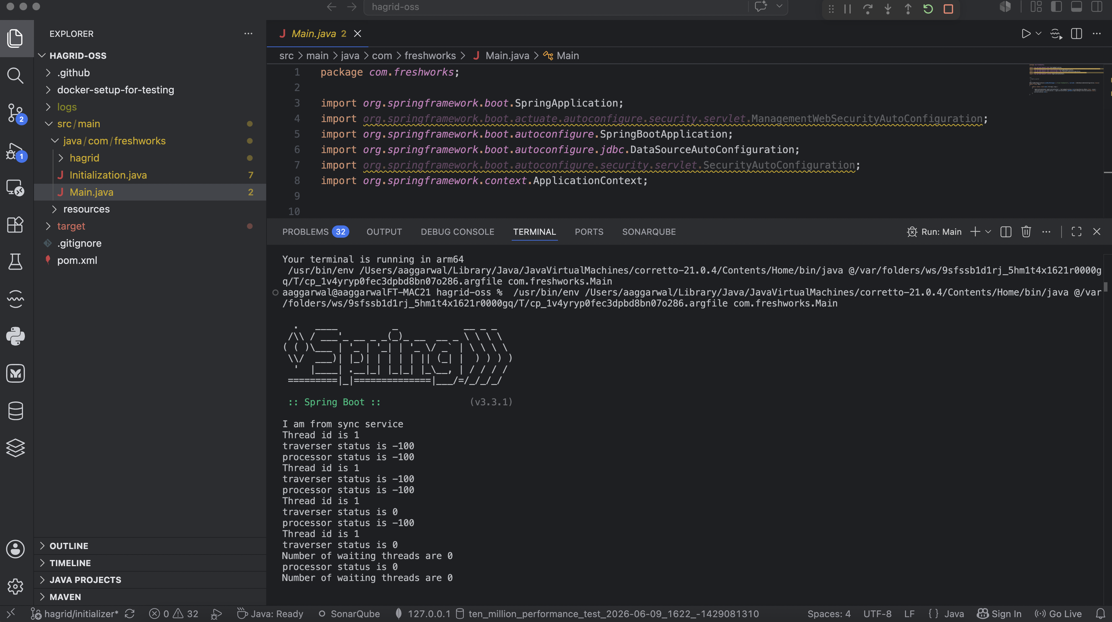Click Spaces: 4 indentation setting
The height and width of the screenshot is (622, 1112).
[x=829, y=614]
